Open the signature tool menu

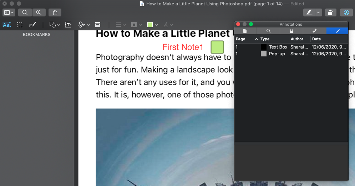click(84, 25)
